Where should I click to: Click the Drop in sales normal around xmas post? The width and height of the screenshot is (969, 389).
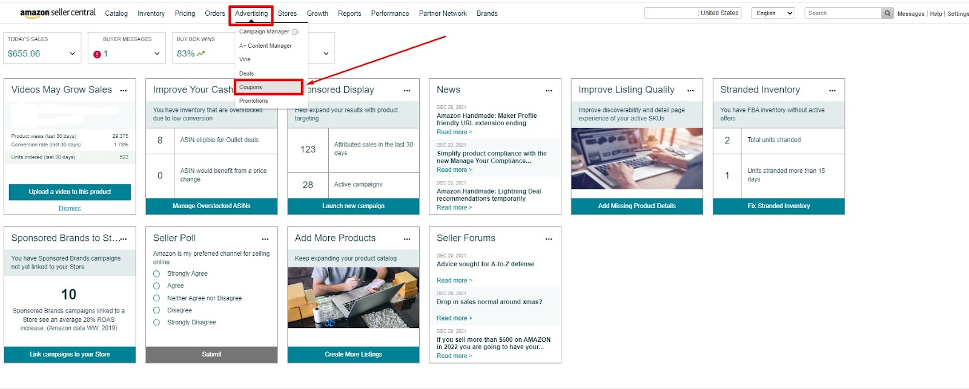[489, 302]
